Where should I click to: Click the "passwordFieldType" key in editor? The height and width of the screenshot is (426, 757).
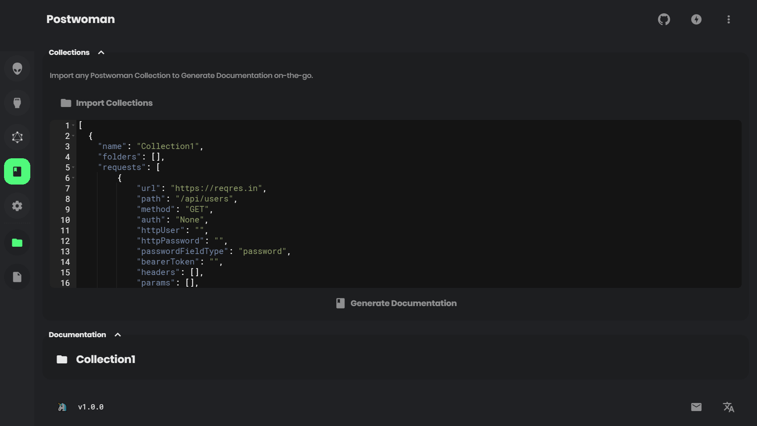(182, 251)
